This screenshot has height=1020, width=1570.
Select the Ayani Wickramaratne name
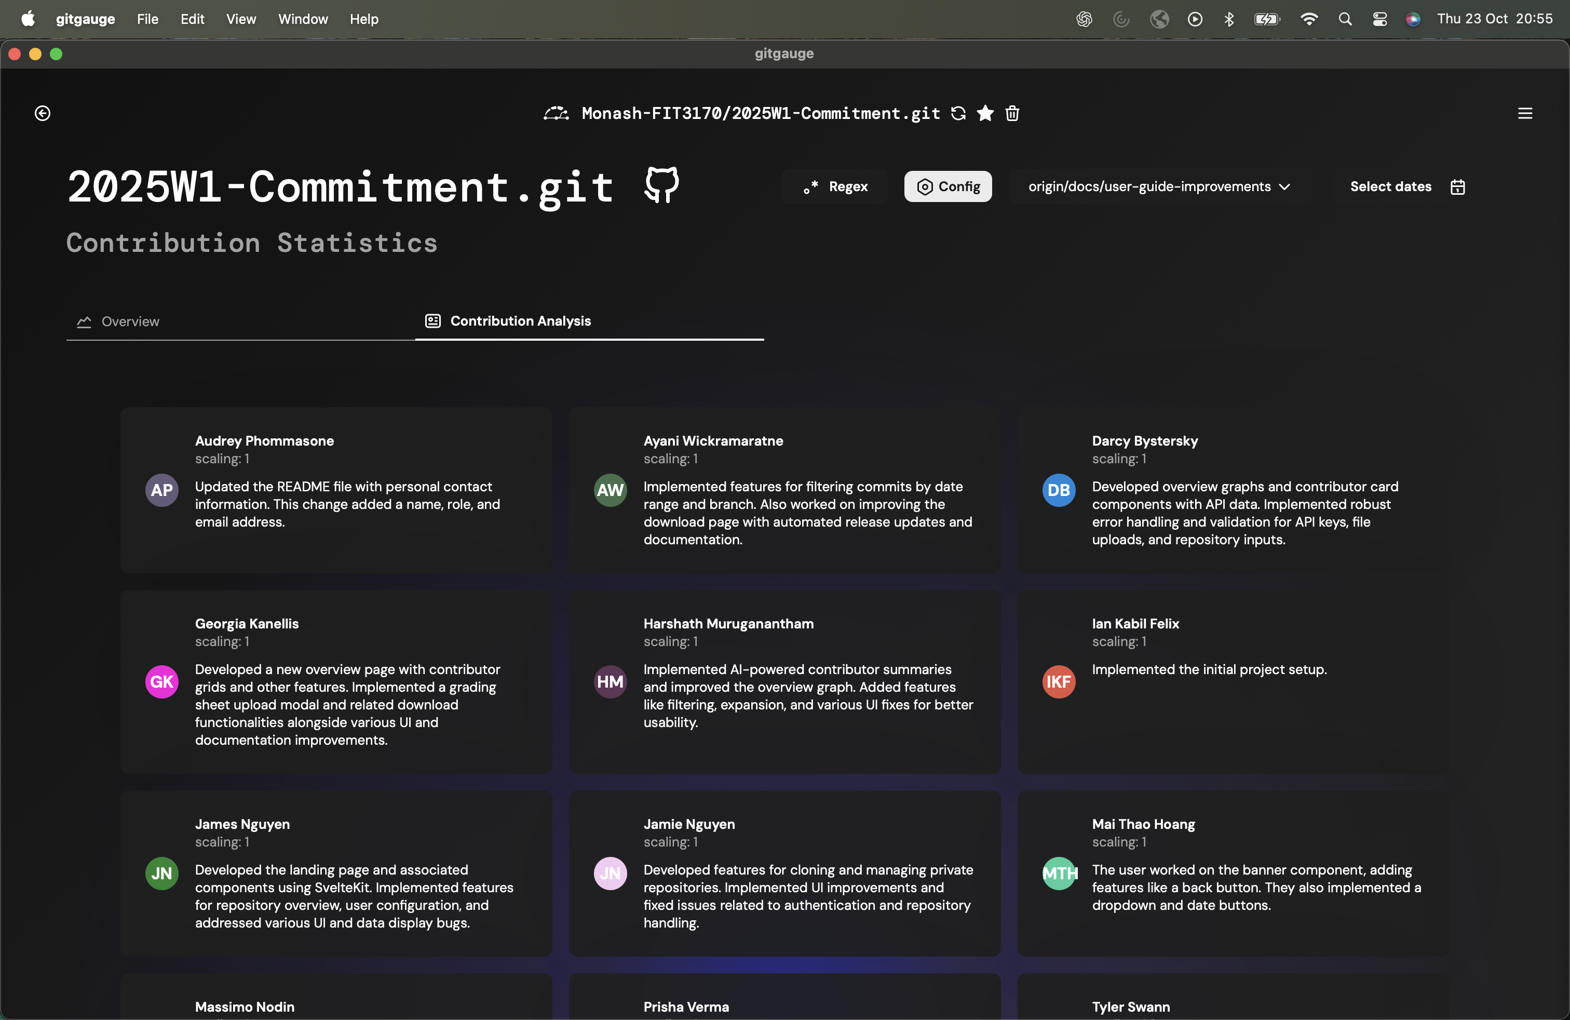(713, 441)
